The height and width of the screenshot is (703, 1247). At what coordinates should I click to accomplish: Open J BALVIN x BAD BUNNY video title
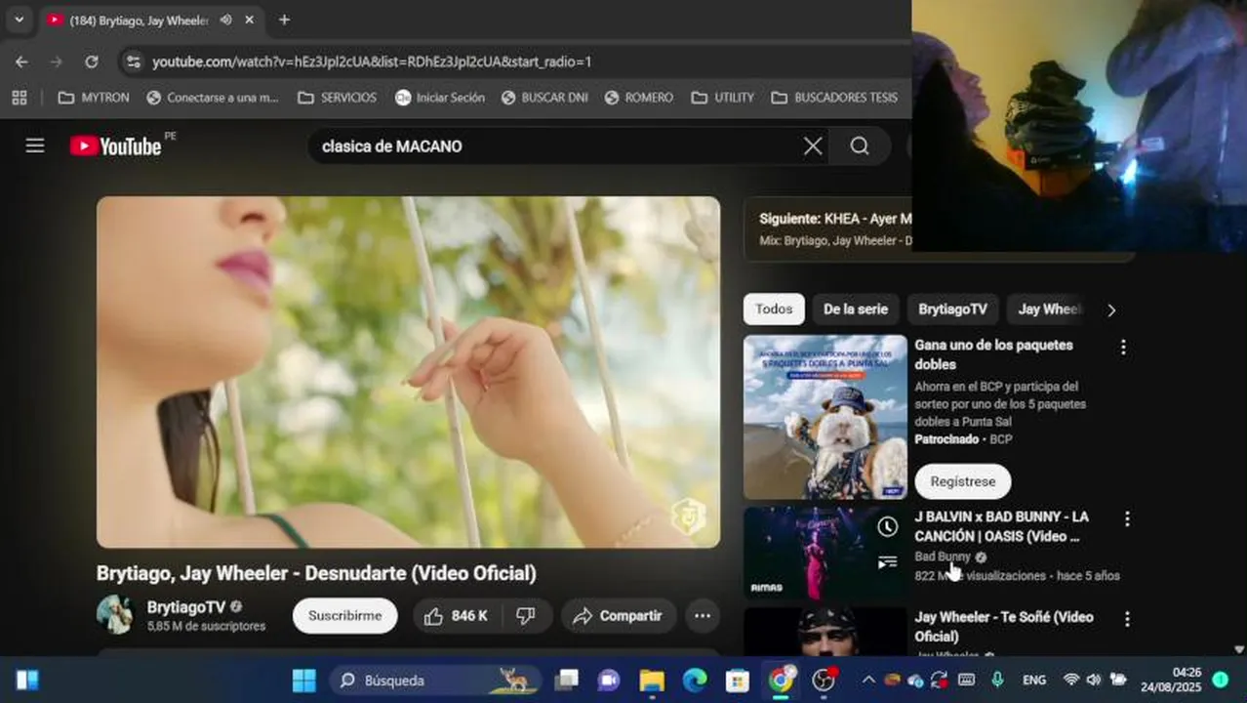click(x=1002, y=526)
